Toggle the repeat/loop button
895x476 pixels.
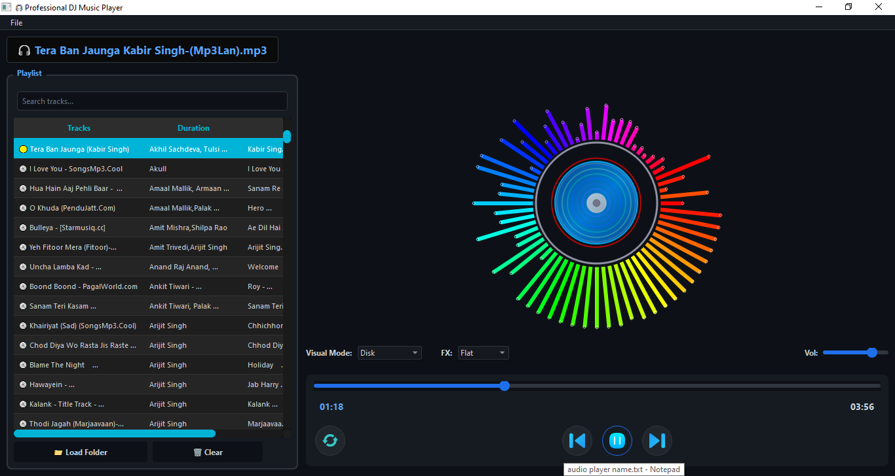(x=330, y=441)
